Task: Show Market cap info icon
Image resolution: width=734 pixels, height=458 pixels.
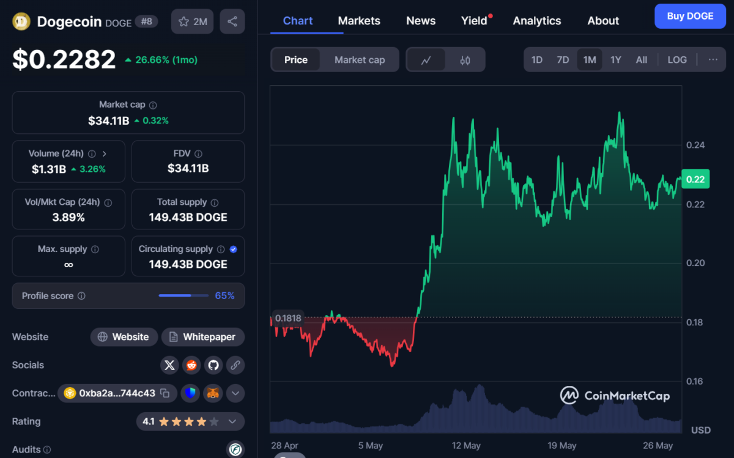Action: 153,105
